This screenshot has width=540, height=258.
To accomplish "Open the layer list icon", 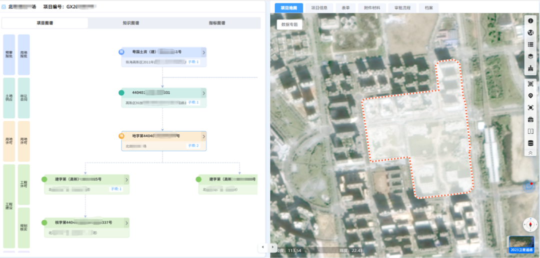I will point(530,44).
